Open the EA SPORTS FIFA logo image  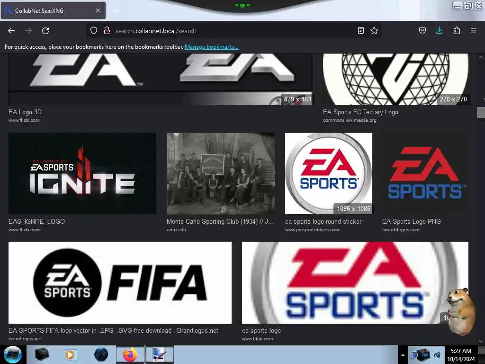click(120, 282)
